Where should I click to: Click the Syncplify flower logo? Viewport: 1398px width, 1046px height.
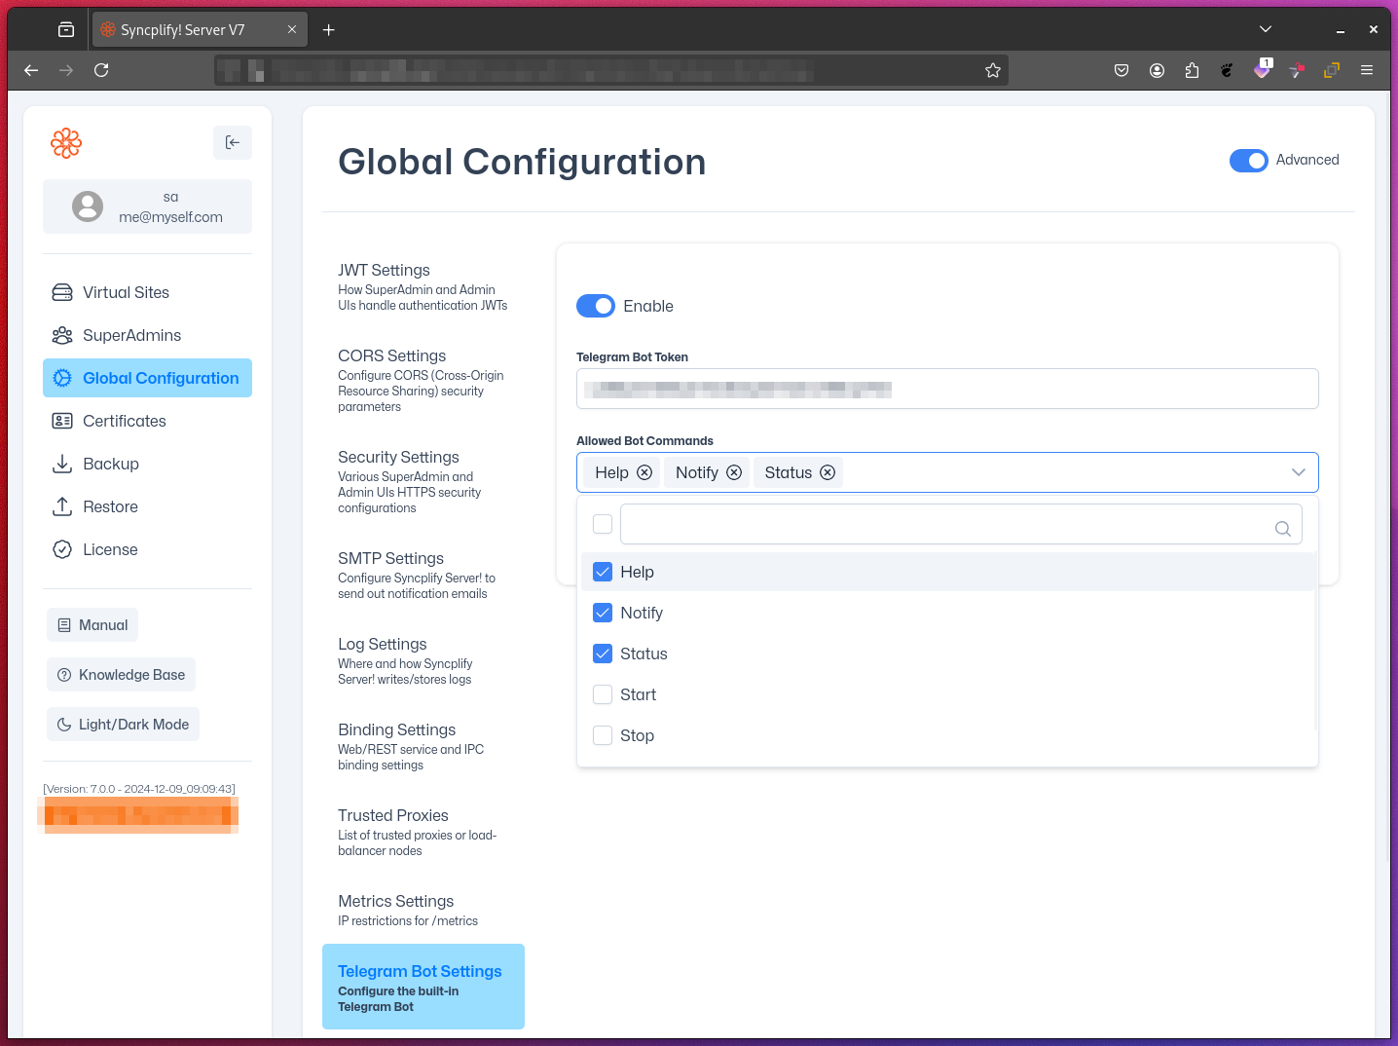click(x=66, y=143)
